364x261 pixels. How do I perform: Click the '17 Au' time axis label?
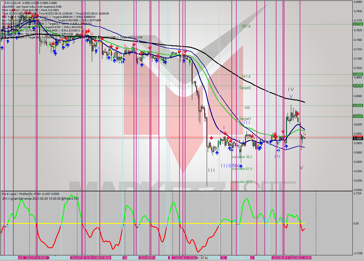tap(204, 258)
